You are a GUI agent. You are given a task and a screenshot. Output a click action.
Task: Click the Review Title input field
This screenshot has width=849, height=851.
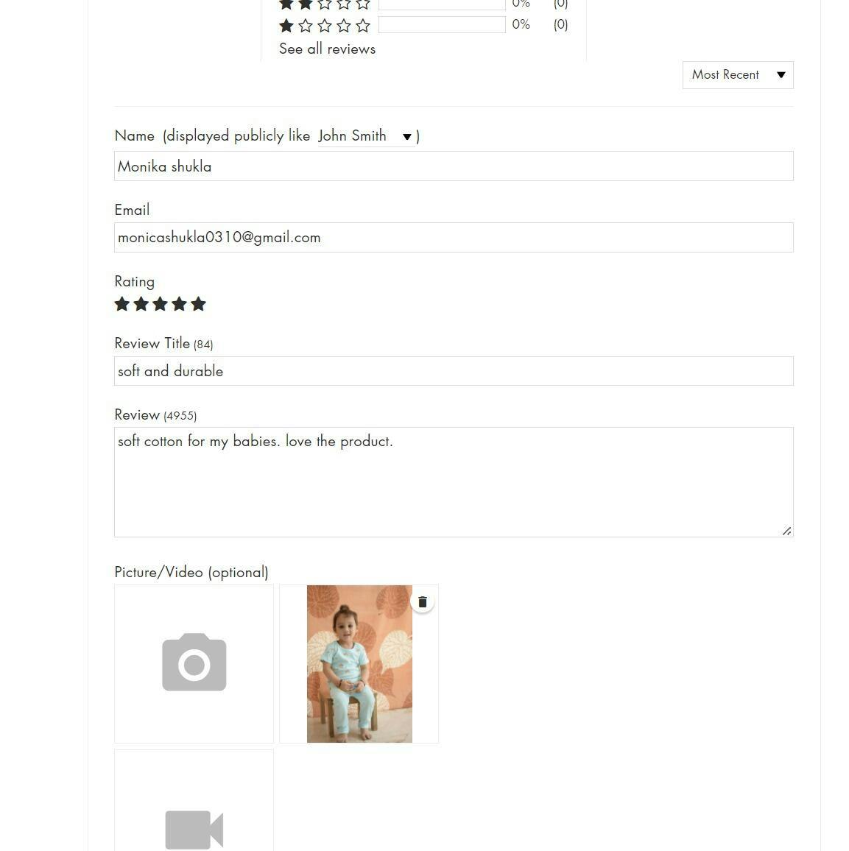(x=454, y=371)
